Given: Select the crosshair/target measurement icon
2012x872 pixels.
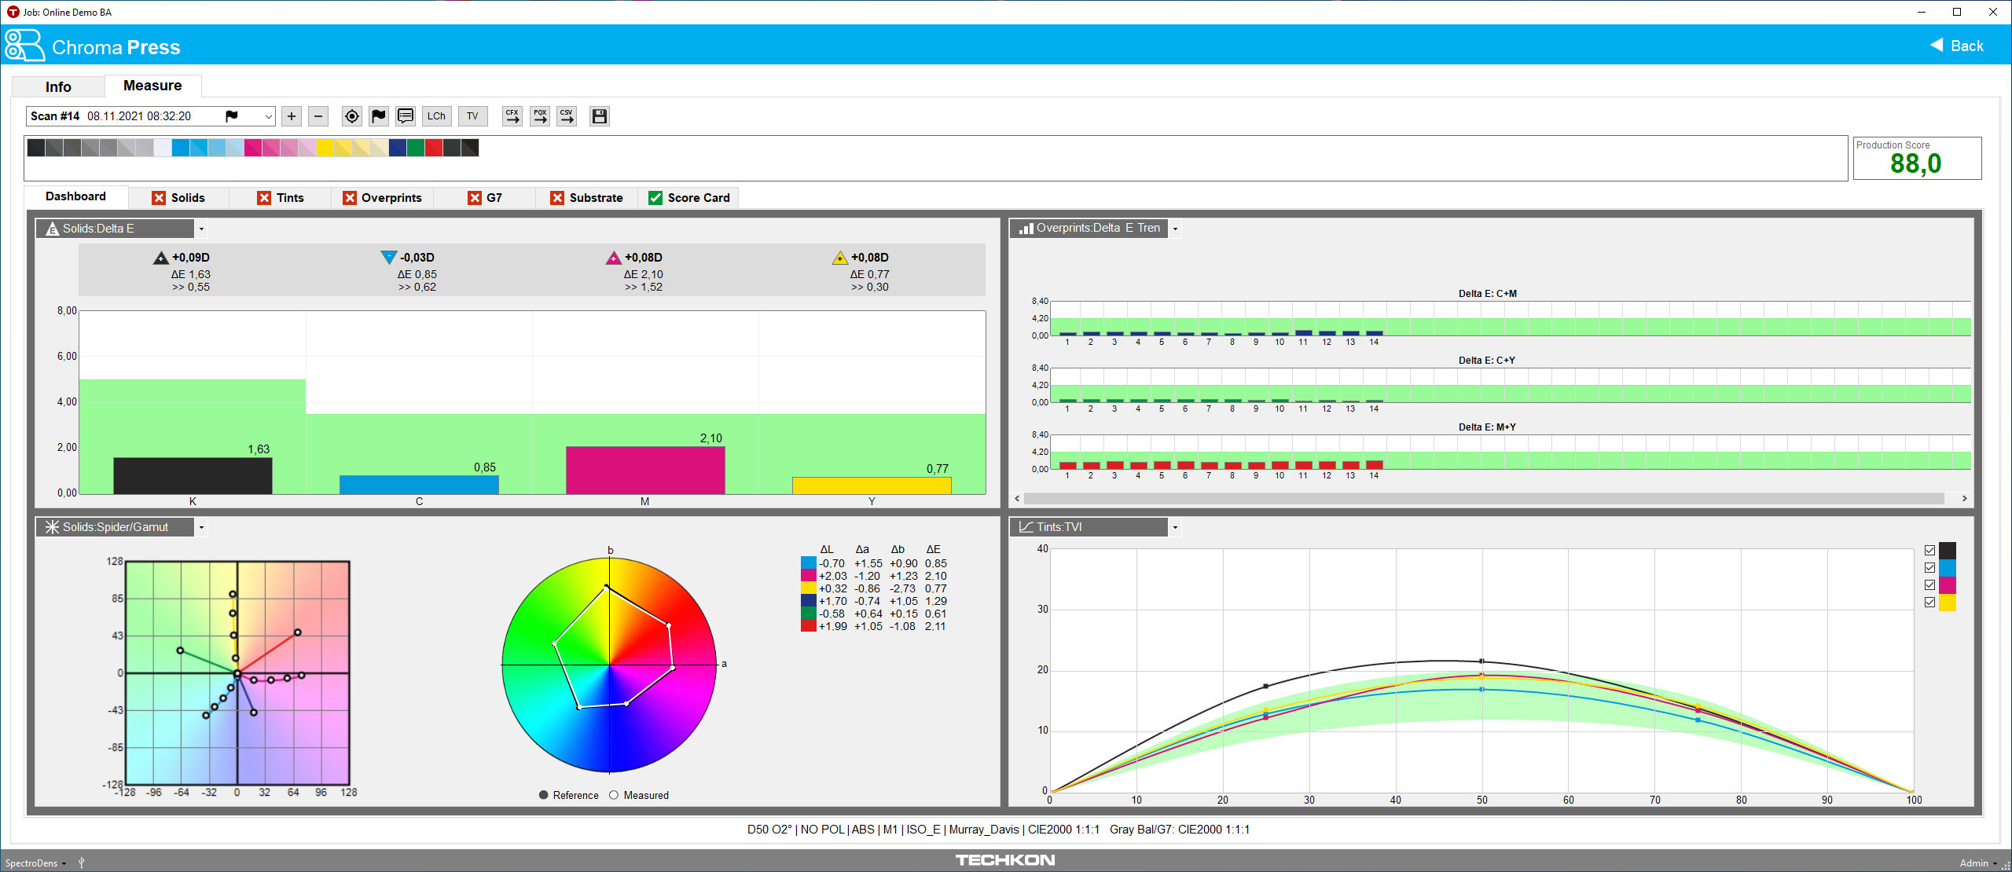Looking at the screenshot, I should pos(352,116).
